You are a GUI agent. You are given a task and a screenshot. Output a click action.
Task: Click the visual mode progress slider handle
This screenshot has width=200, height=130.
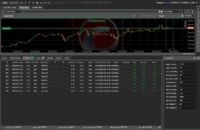pos(134,16)
